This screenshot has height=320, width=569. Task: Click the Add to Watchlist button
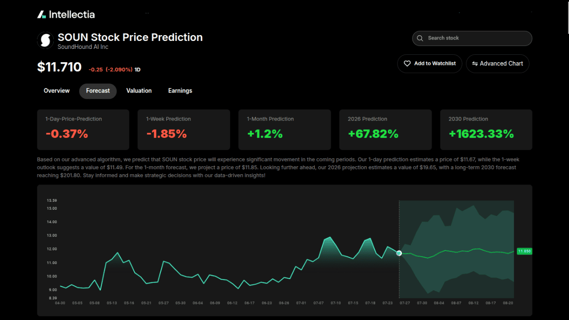coord(429,63)
